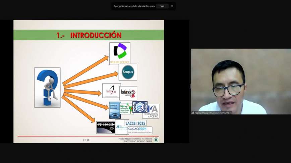Image resolution: width=291 pixels, height=163 pixels.
Task: Click the EDU 2025 logo
Action: pos(140,107)
